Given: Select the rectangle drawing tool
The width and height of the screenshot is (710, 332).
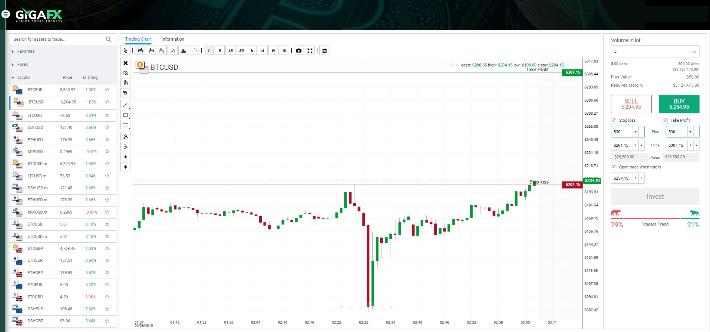Looking at the screenshot, I should pyautogui.click(x=126, y=115).
